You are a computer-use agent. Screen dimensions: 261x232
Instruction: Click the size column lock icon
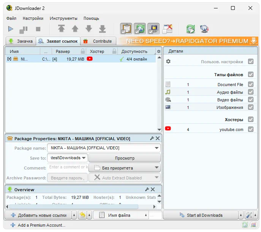pyautogui.click(x=83, y=51)
